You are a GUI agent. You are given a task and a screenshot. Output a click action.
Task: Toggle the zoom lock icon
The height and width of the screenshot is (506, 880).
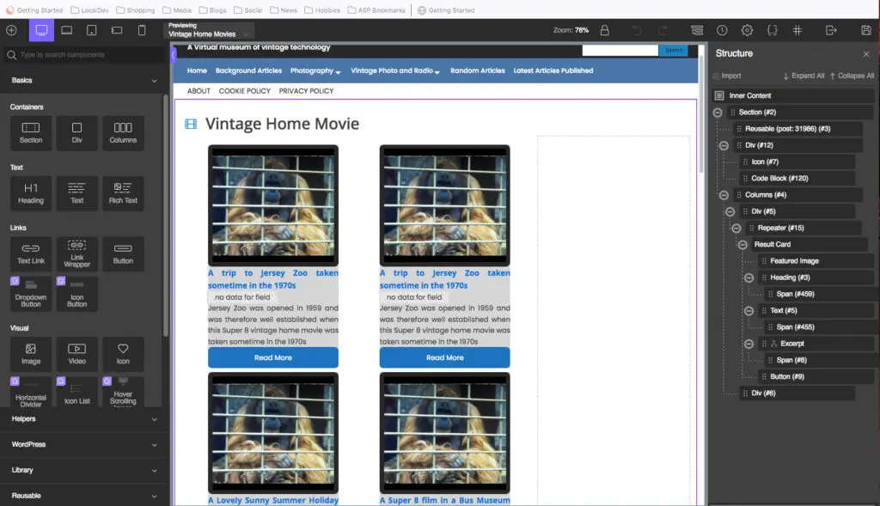(604, 30)
